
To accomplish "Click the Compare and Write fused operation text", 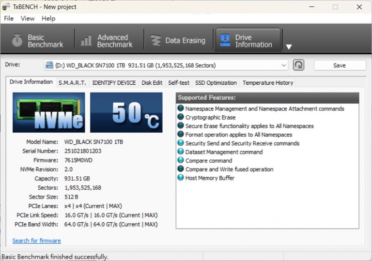I will [230, 169].
